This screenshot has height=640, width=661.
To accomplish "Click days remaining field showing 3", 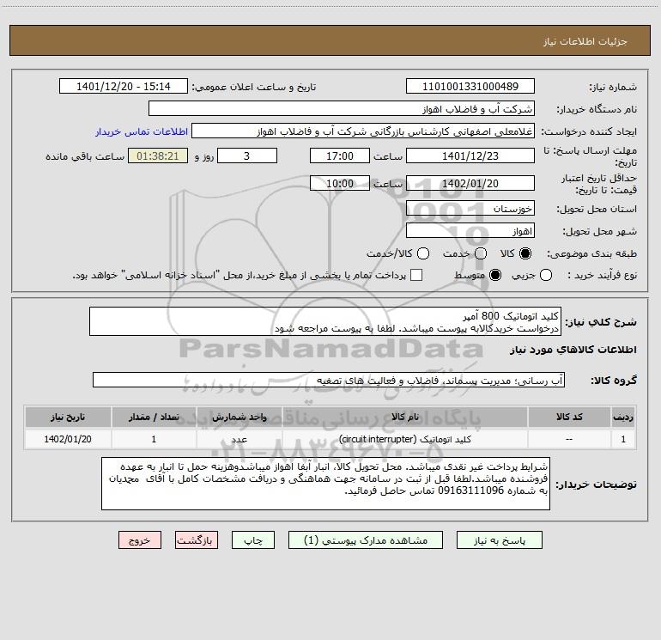I will (x=247, y=155).
